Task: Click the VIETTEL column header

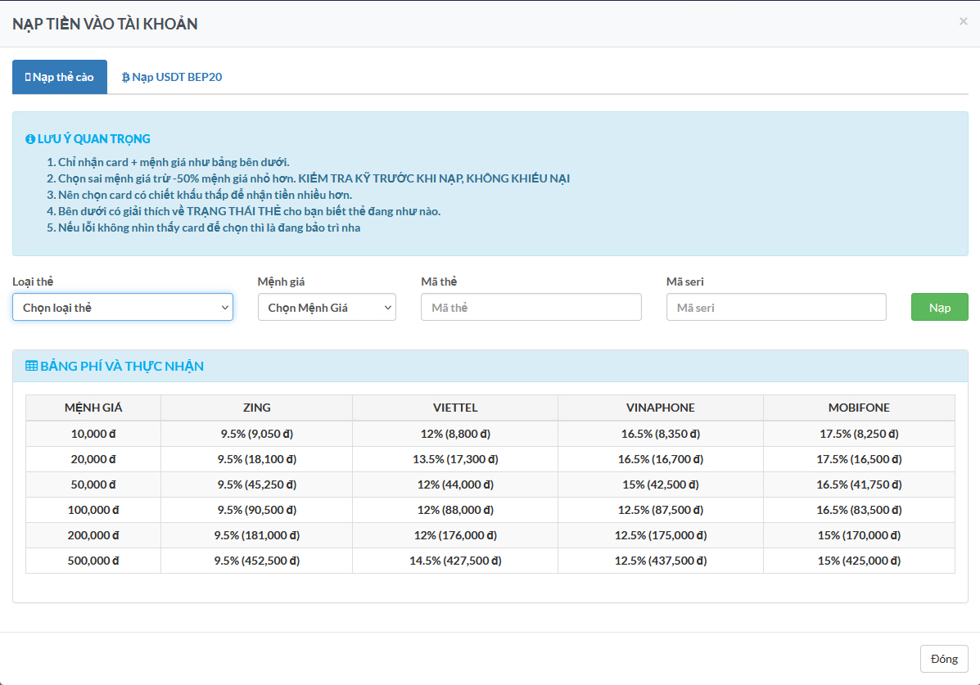Action: tap(455, 408)
